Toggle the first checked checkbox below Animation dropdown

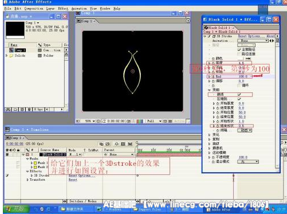239,49
